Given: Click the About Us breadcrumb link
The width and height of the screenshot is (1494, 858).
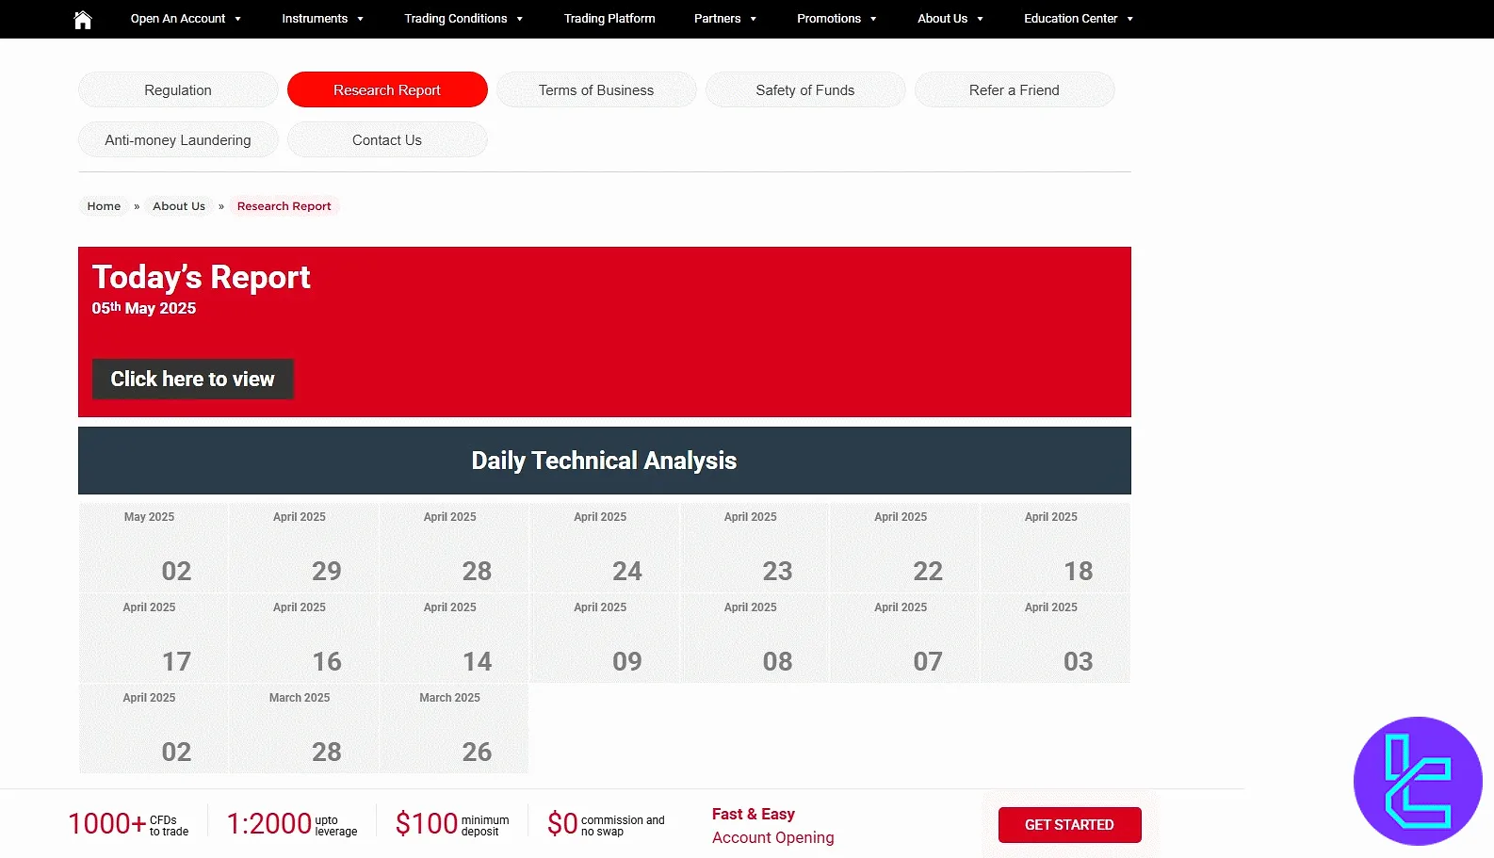Looking at the screenshot, I should point(179,206).
